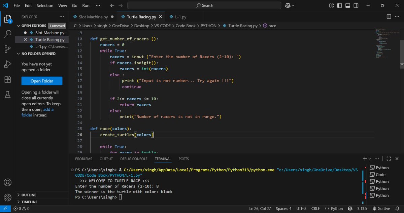Close the terminal panel
This screenshot has width=404, height=213.
(x=397, y=158)
